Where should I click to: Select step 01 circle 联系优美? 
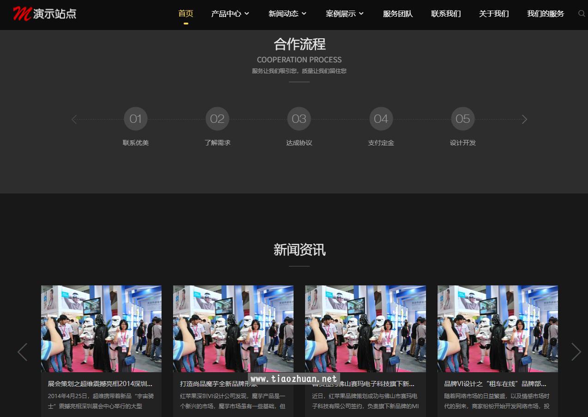pyautogui.click(x=136, y=119)
